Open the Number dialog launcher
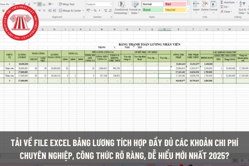249x166 pixels. point(111,17)
